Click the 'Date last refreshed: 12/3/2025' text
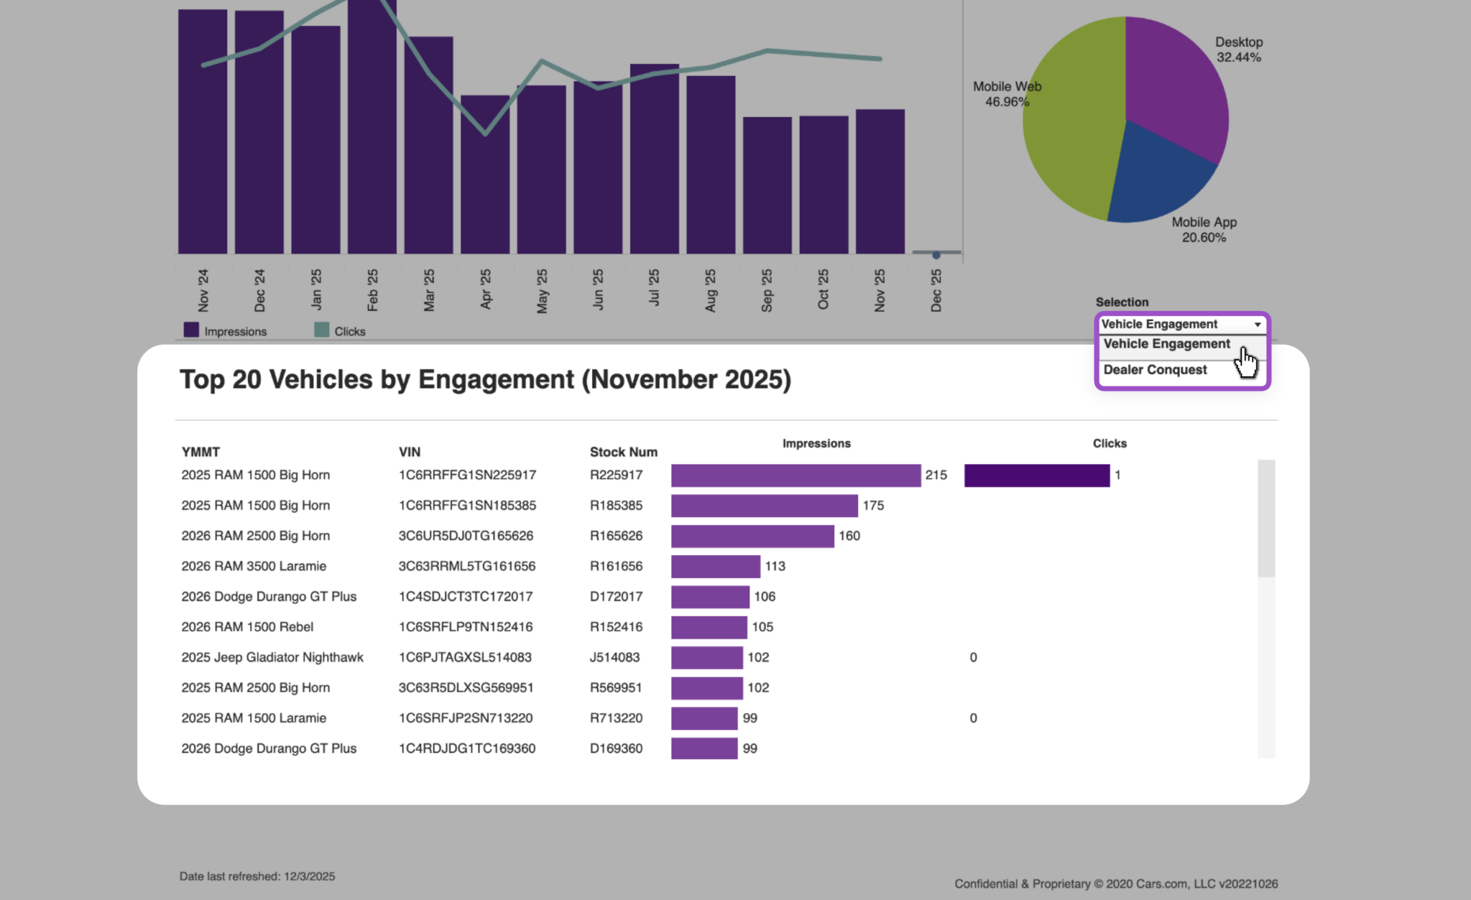Screen dimensions: 1471x900 [257, 876]
